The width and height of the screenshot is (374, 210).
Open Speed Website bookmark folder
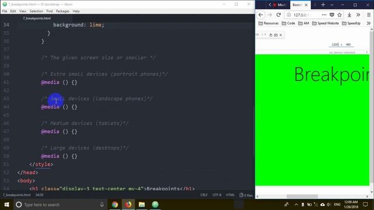pyautogui.click(x=325, y=23)
